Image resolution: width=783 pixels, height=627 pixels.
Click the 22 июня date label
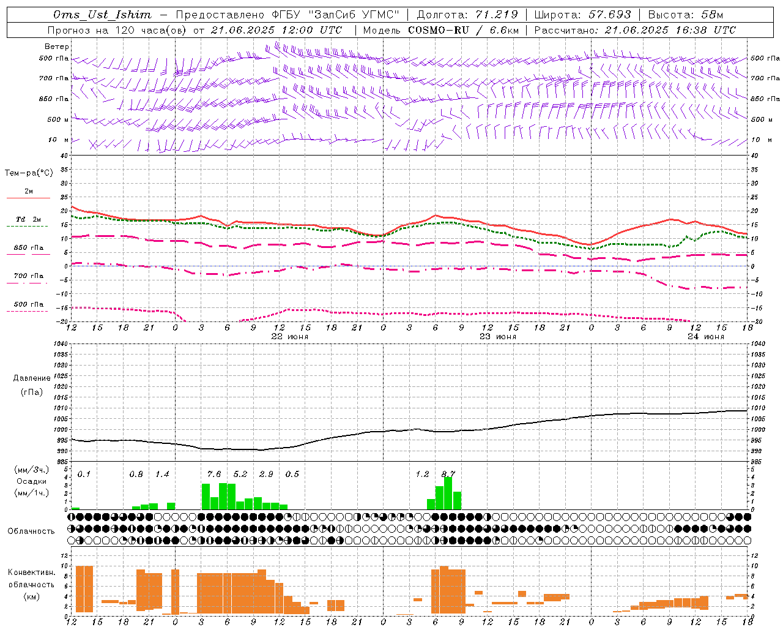click(290, 337)
